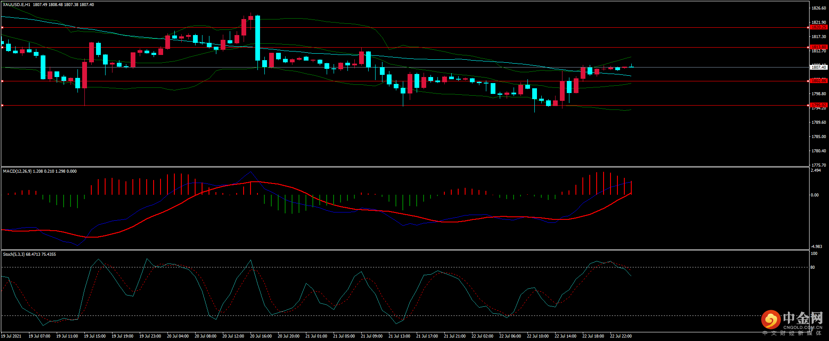829x341 pixels.
Task: Click the 20 Jul 16:00 time label
Action: 261,336
